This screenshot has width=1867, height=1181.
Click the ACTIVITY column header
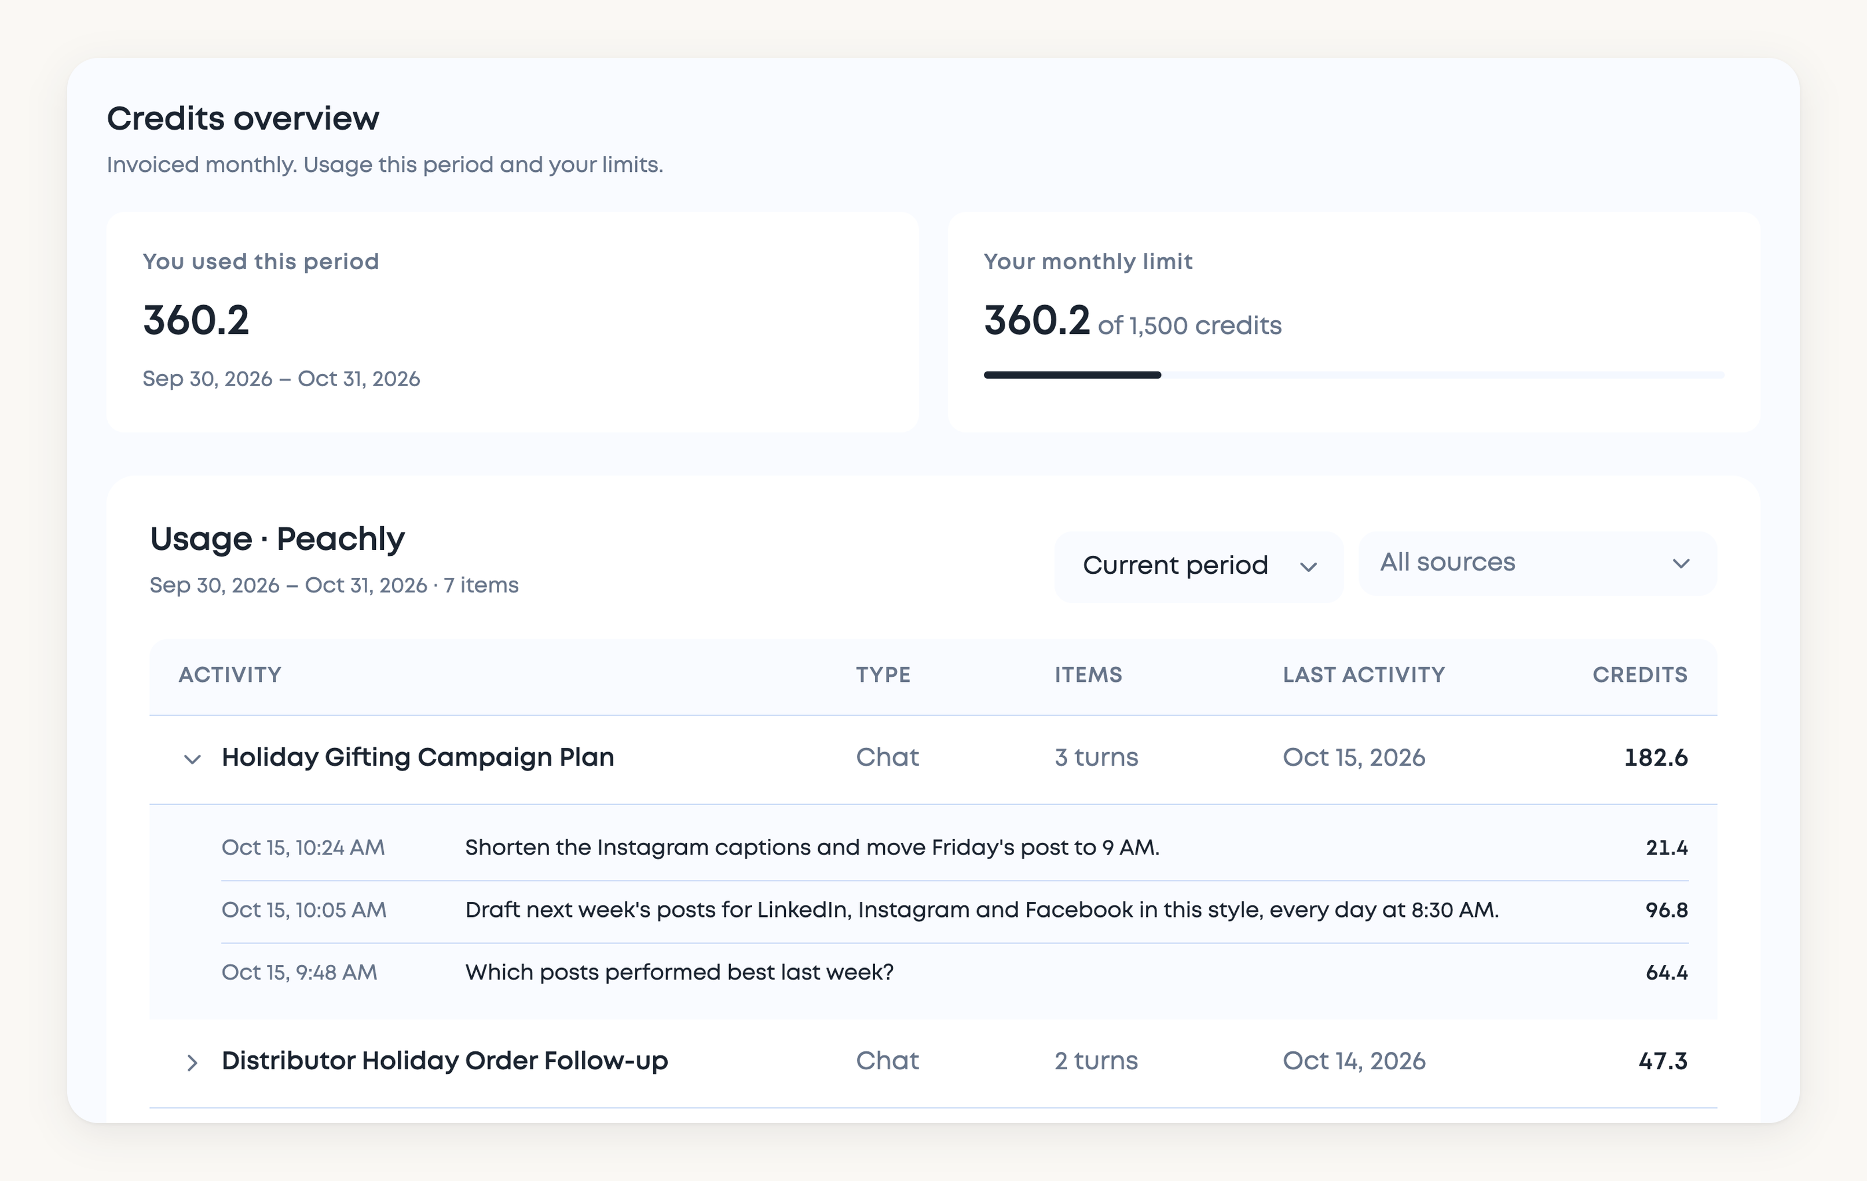[x=229, y=675]
